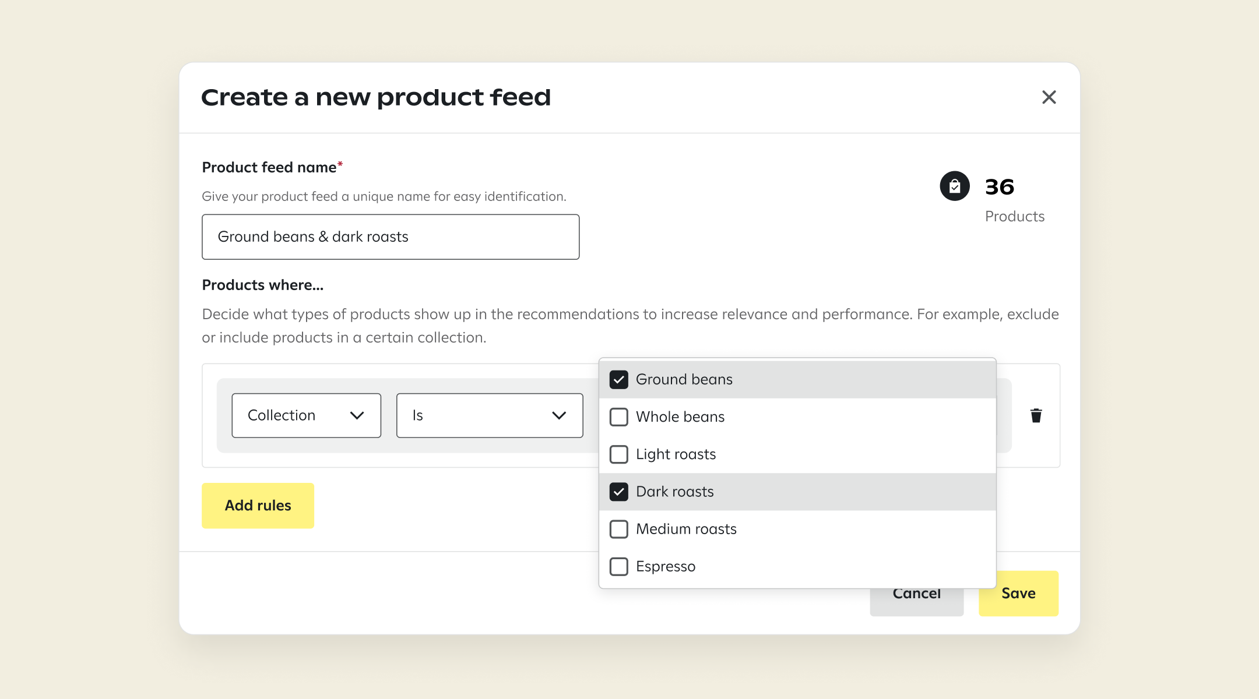Close the product feed dialog

point(1049,97)
